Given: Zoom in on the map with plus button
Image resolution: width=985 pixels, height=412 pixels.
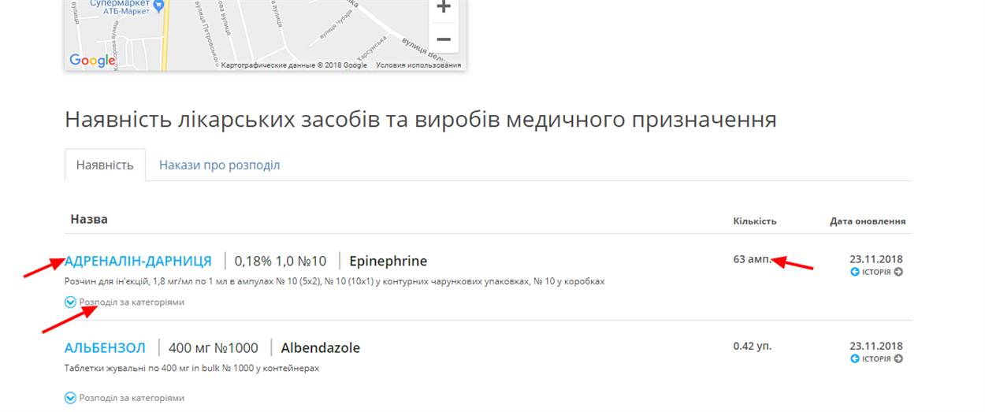Looking at the screenshot, I should click(x=444, y=8).
